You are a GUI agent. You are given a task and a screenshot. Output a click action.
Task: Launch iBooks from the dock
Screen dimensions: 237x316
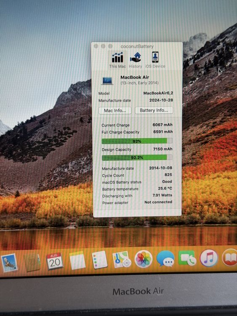pyautogui.click(x=230, y=257)
